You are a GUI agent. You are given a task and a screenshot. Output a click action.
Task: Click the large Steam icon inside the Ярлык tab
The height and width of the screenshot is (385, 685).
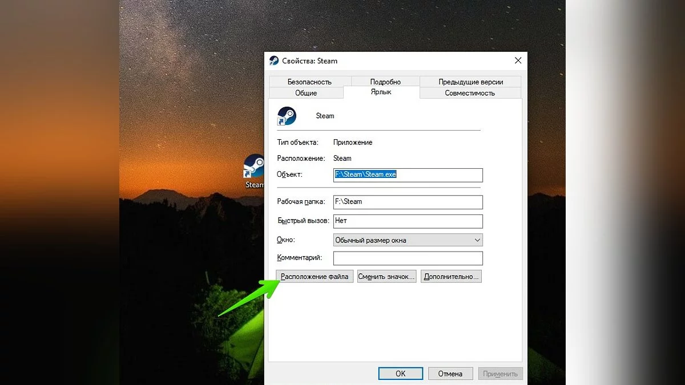pyautogui.click(x=287, y=116)
